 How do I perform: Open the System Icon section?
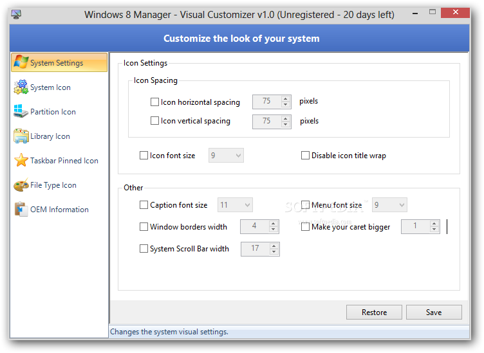pos(50,87)
